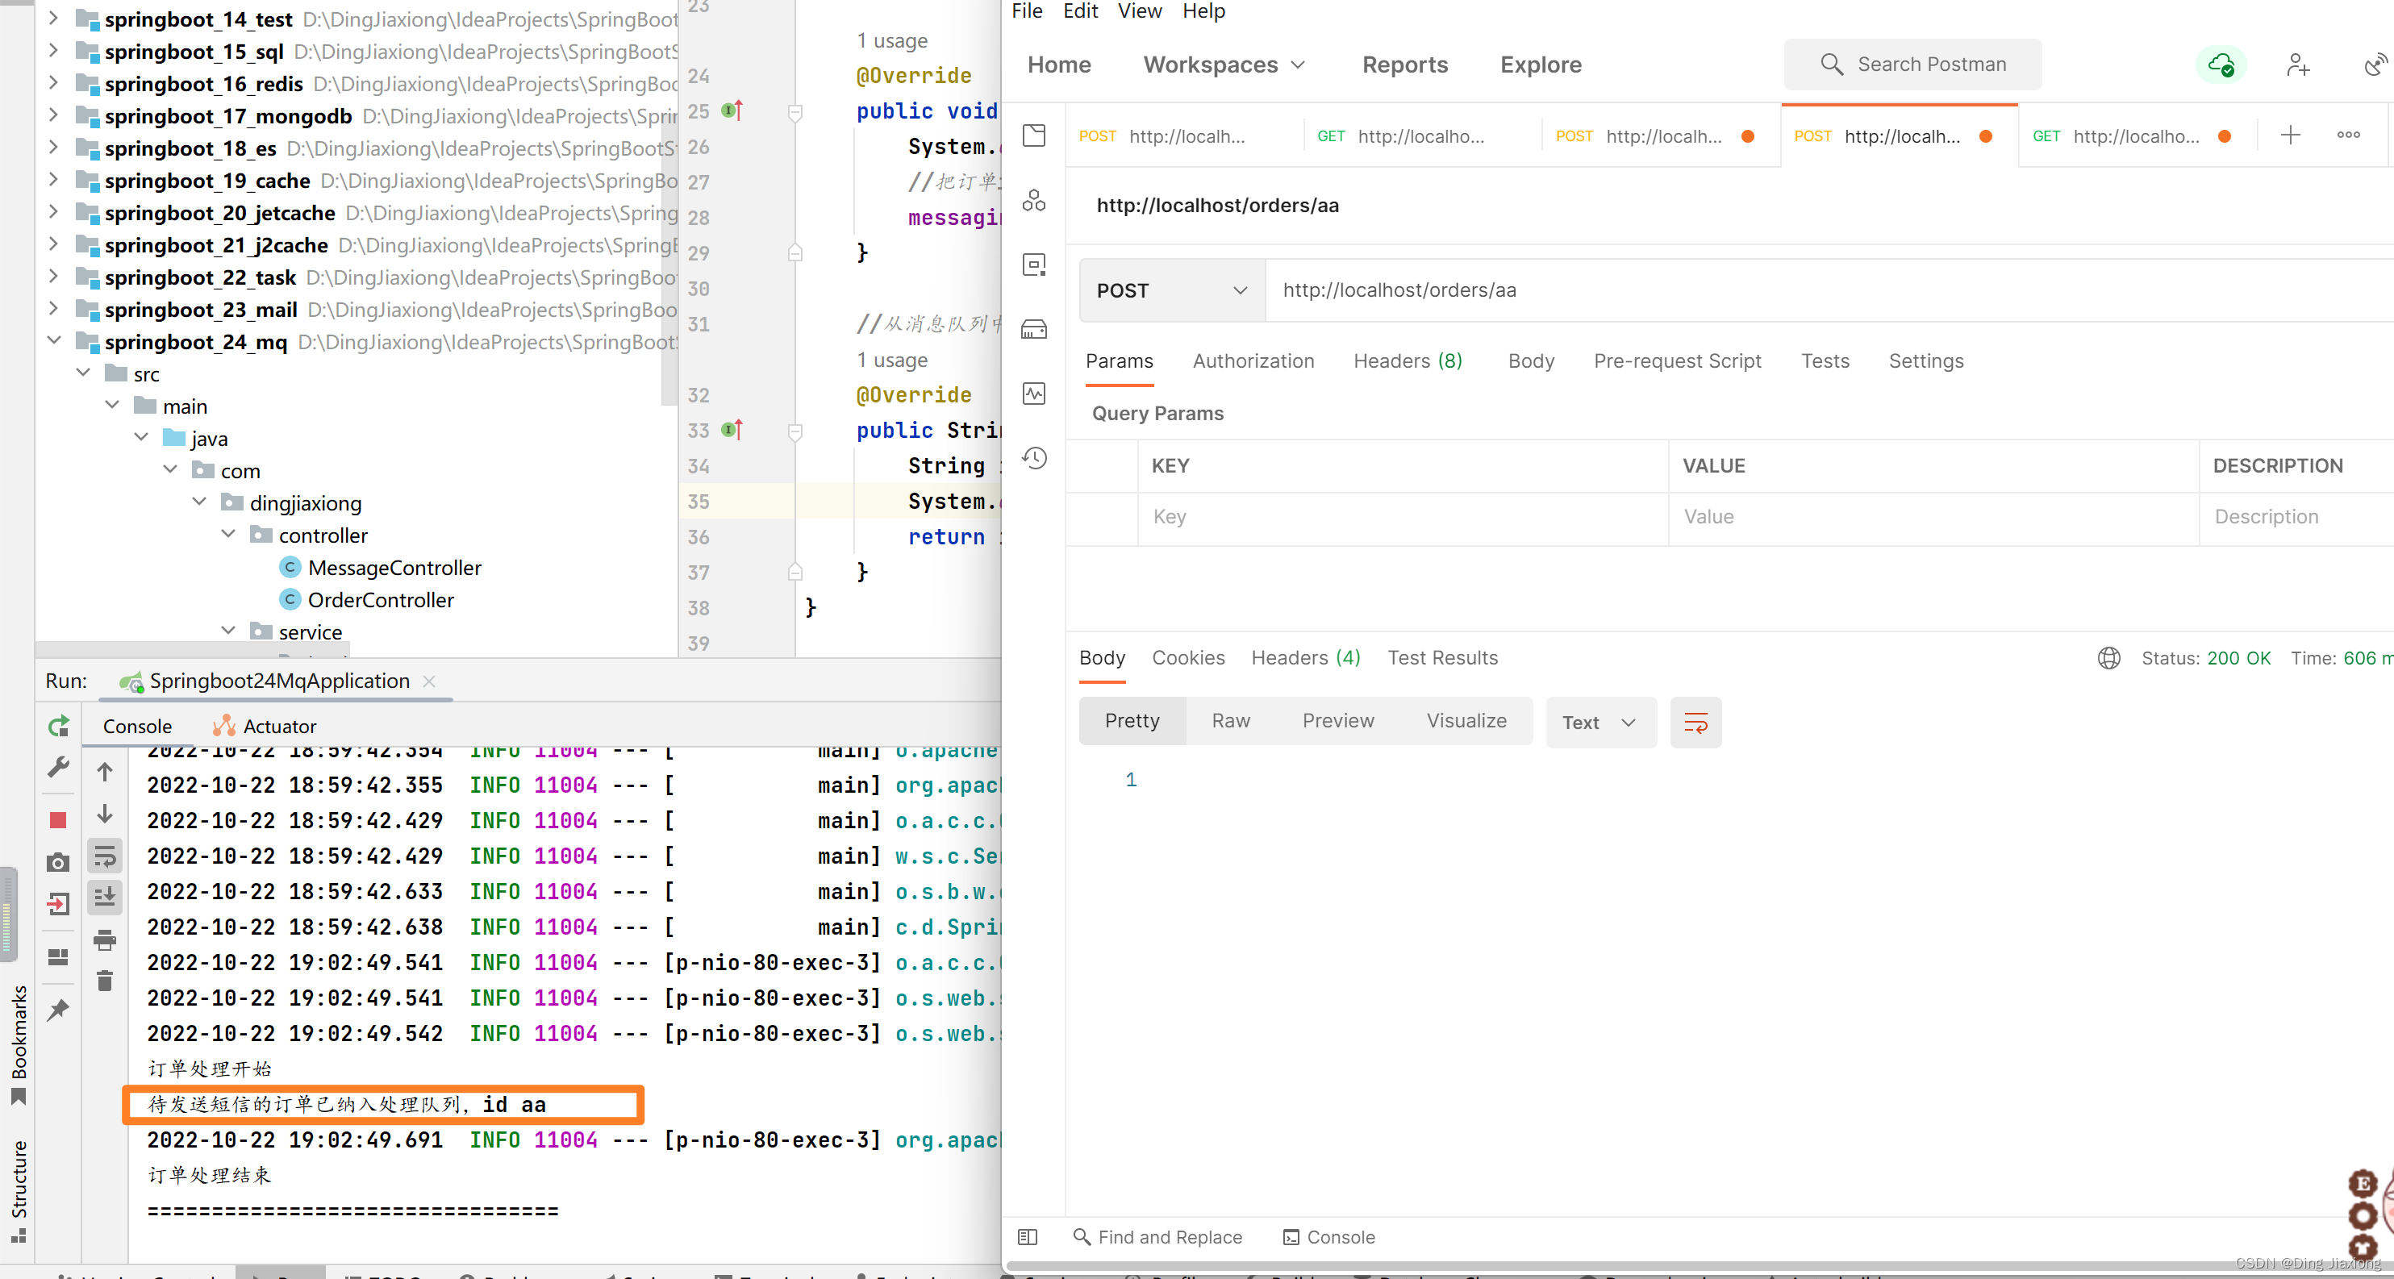2394x1279 pixels.
Task: Collapse the dingjiaxiong package
Action: click(200, 502)
